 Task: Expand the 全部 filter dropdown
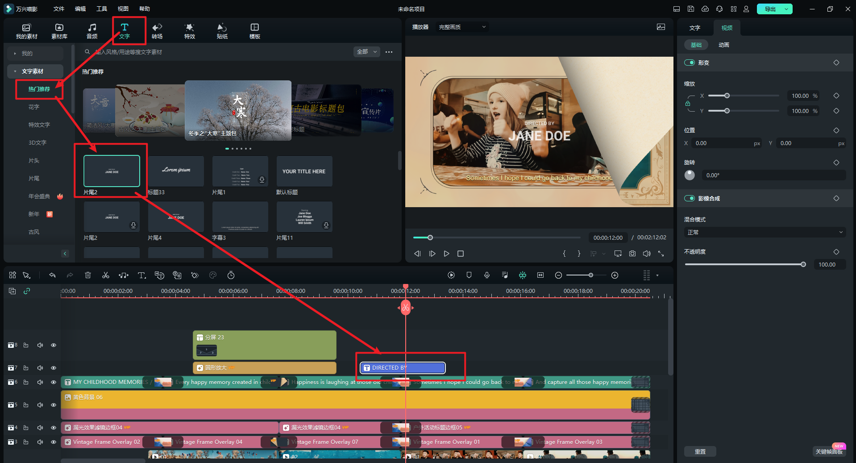tap(366, 52)
